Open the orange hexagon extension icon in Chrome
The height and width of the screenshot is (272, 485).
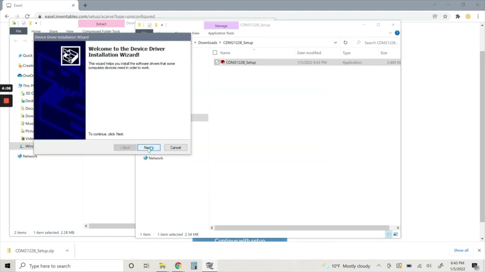click(468, 17)
